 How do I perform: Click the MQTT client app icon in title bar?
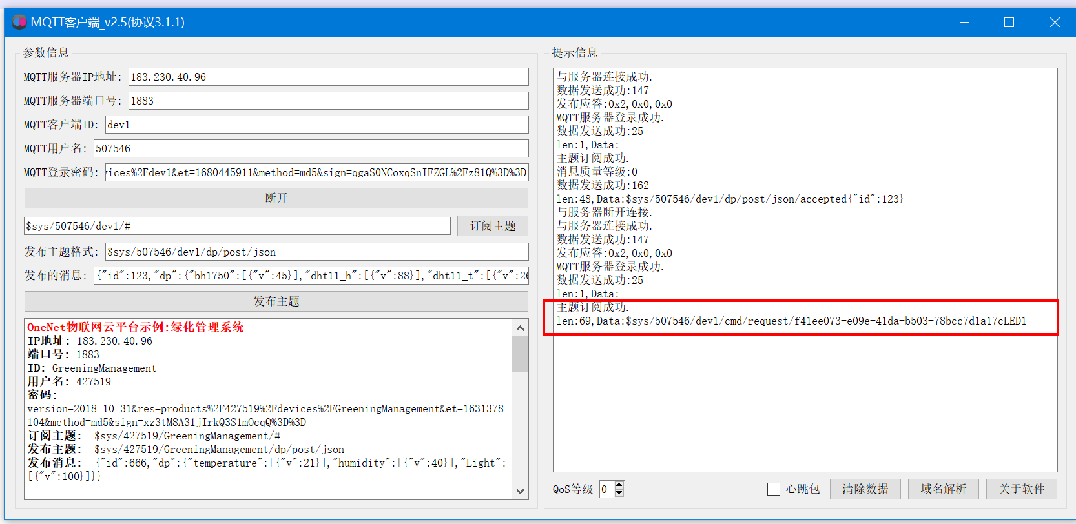click(19, 22)
